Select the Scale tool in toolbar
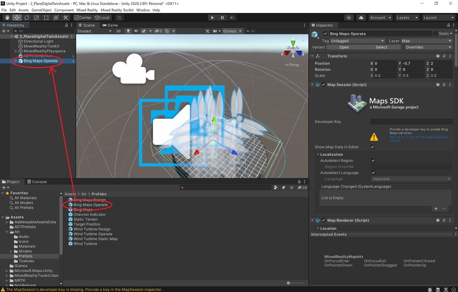 click(36, 18)
